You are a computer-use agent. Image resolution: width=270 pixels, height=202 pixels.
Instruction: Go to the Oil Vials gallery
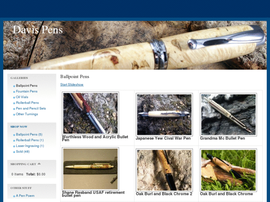click(x=22, y=97)
